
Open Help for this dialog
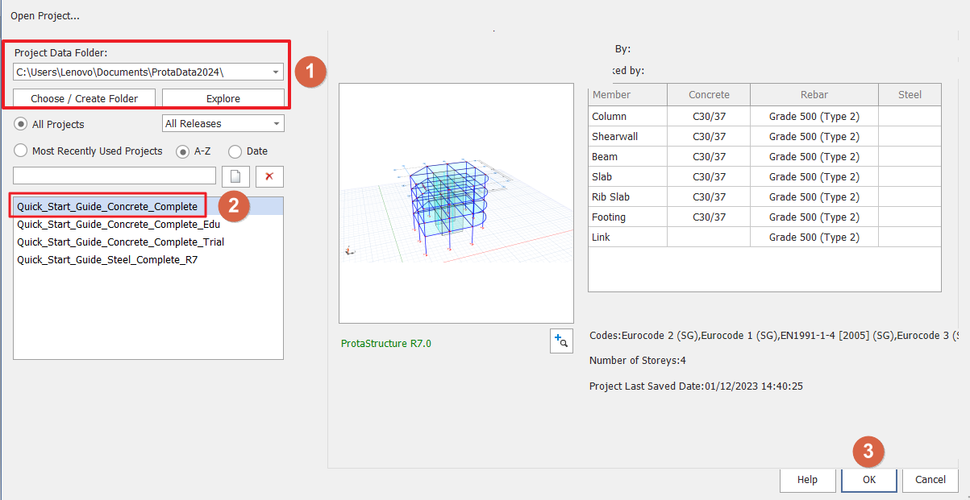coord(807,479)
